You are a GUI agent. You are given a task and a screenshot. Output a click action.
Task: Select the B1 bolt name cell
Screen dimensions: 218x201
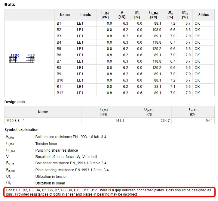tap(65, 23)
